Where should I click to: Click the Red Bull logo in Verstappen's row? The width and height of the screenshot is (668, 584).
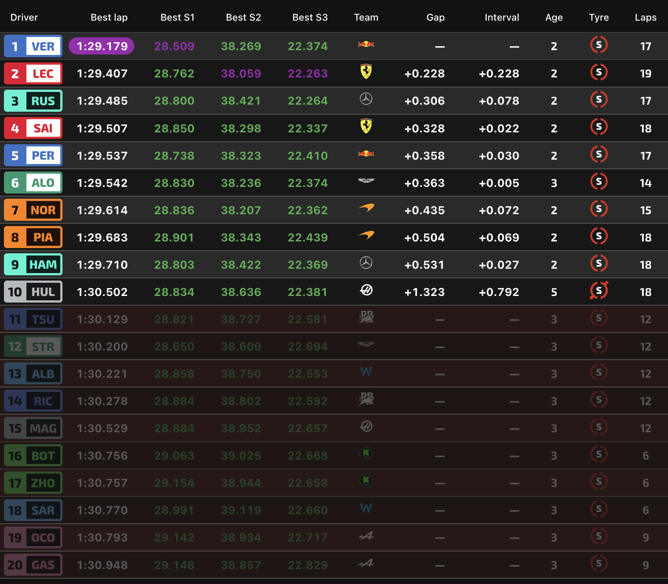pos(366,44)
